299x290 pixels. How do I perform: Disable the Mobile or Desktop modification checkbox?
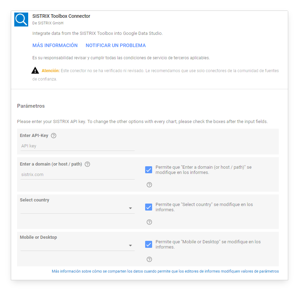tap(149, 244)
